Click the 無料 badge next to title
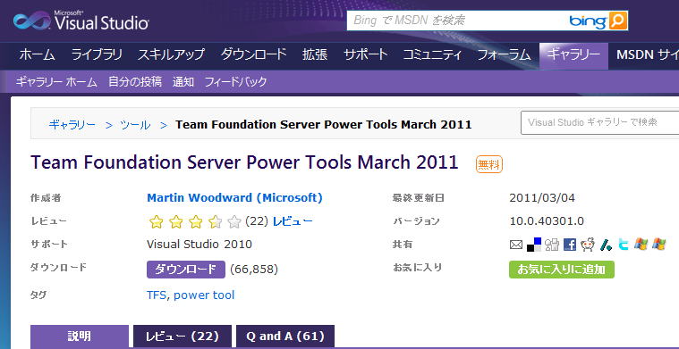Screen dimensions: 679x349 point(488,164)
